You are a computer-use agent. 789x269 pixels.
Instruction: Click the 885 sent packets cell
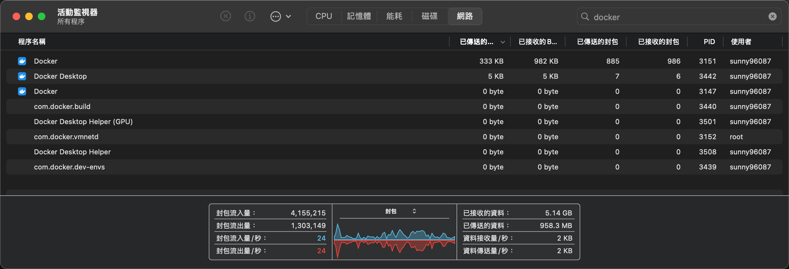coord(613,61)
